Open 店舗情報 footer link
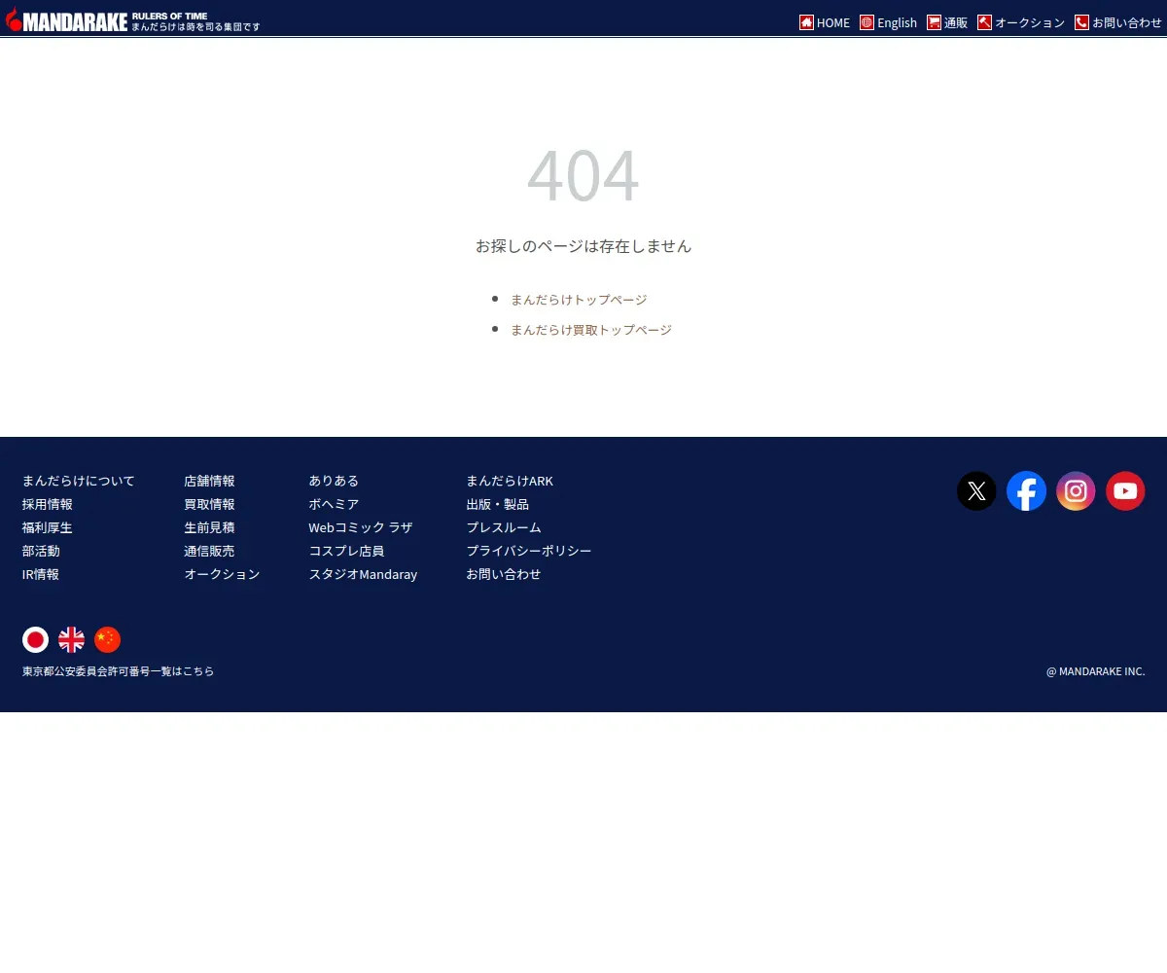Viewport: 1167px width, 973px height. coord(209,481)
